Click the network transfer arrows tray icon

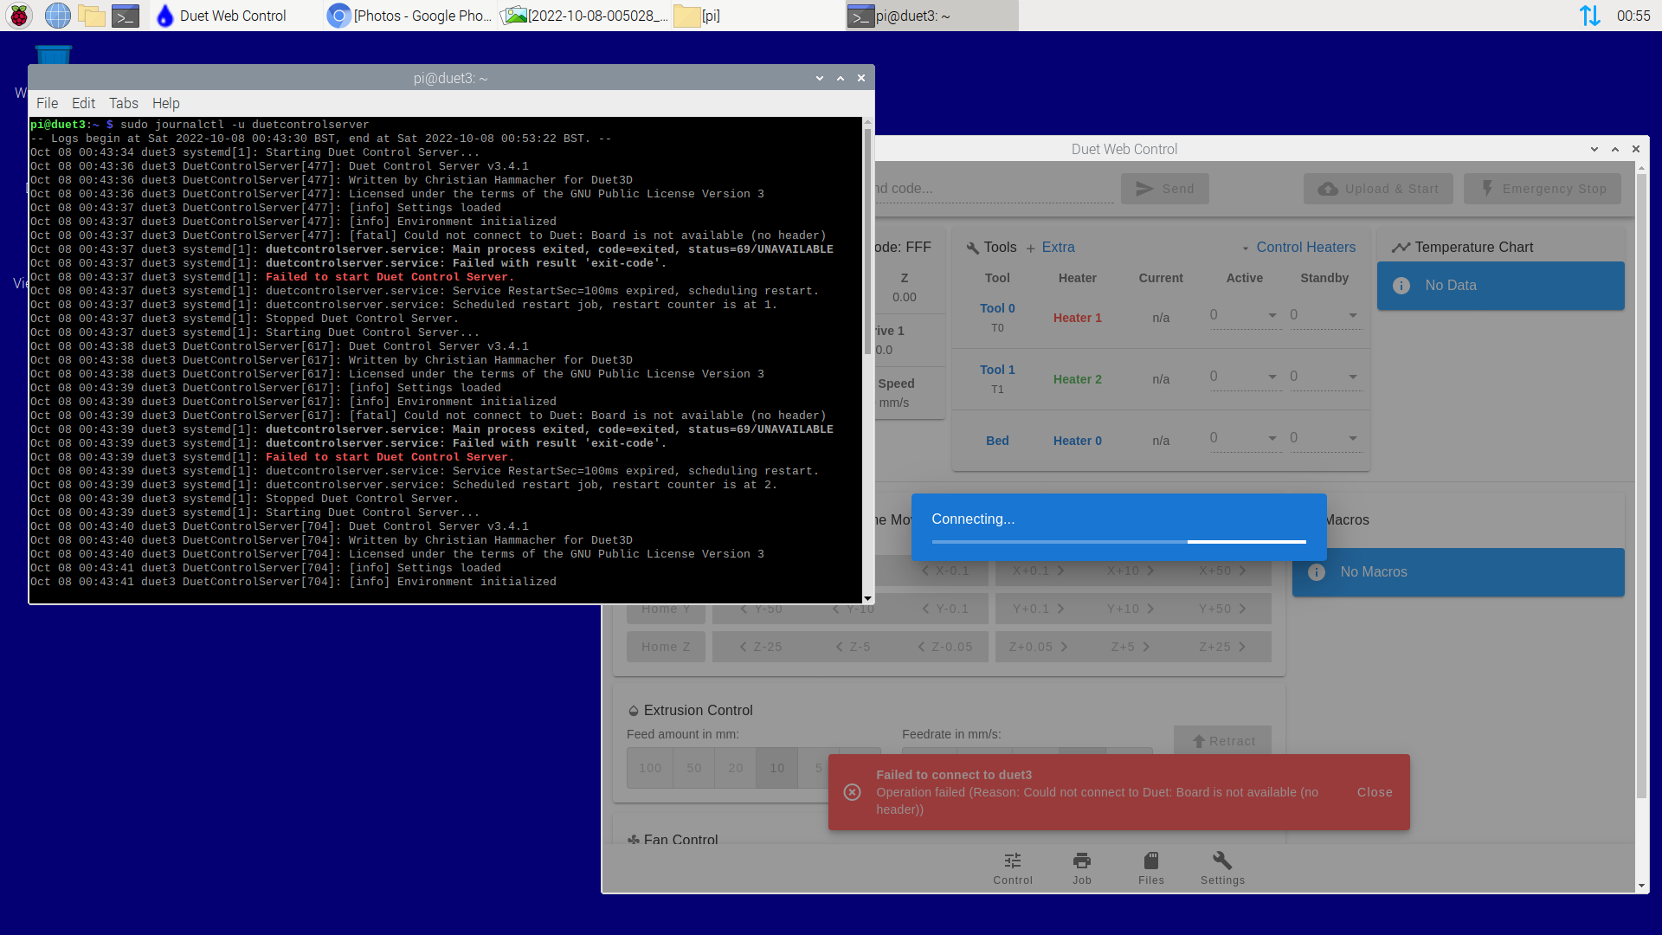[x=1589, y=16]
